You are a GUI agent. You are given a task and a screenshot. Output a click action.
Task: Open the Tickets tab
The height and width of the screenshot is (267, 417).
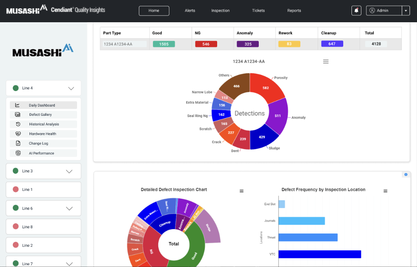coord(258,11)
